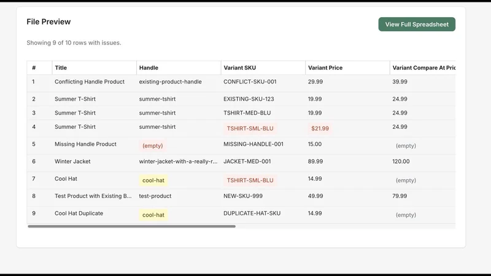Select the EXISTING-SKU-123 cell
Screen dimensions: 491x276
click(249, 99)
